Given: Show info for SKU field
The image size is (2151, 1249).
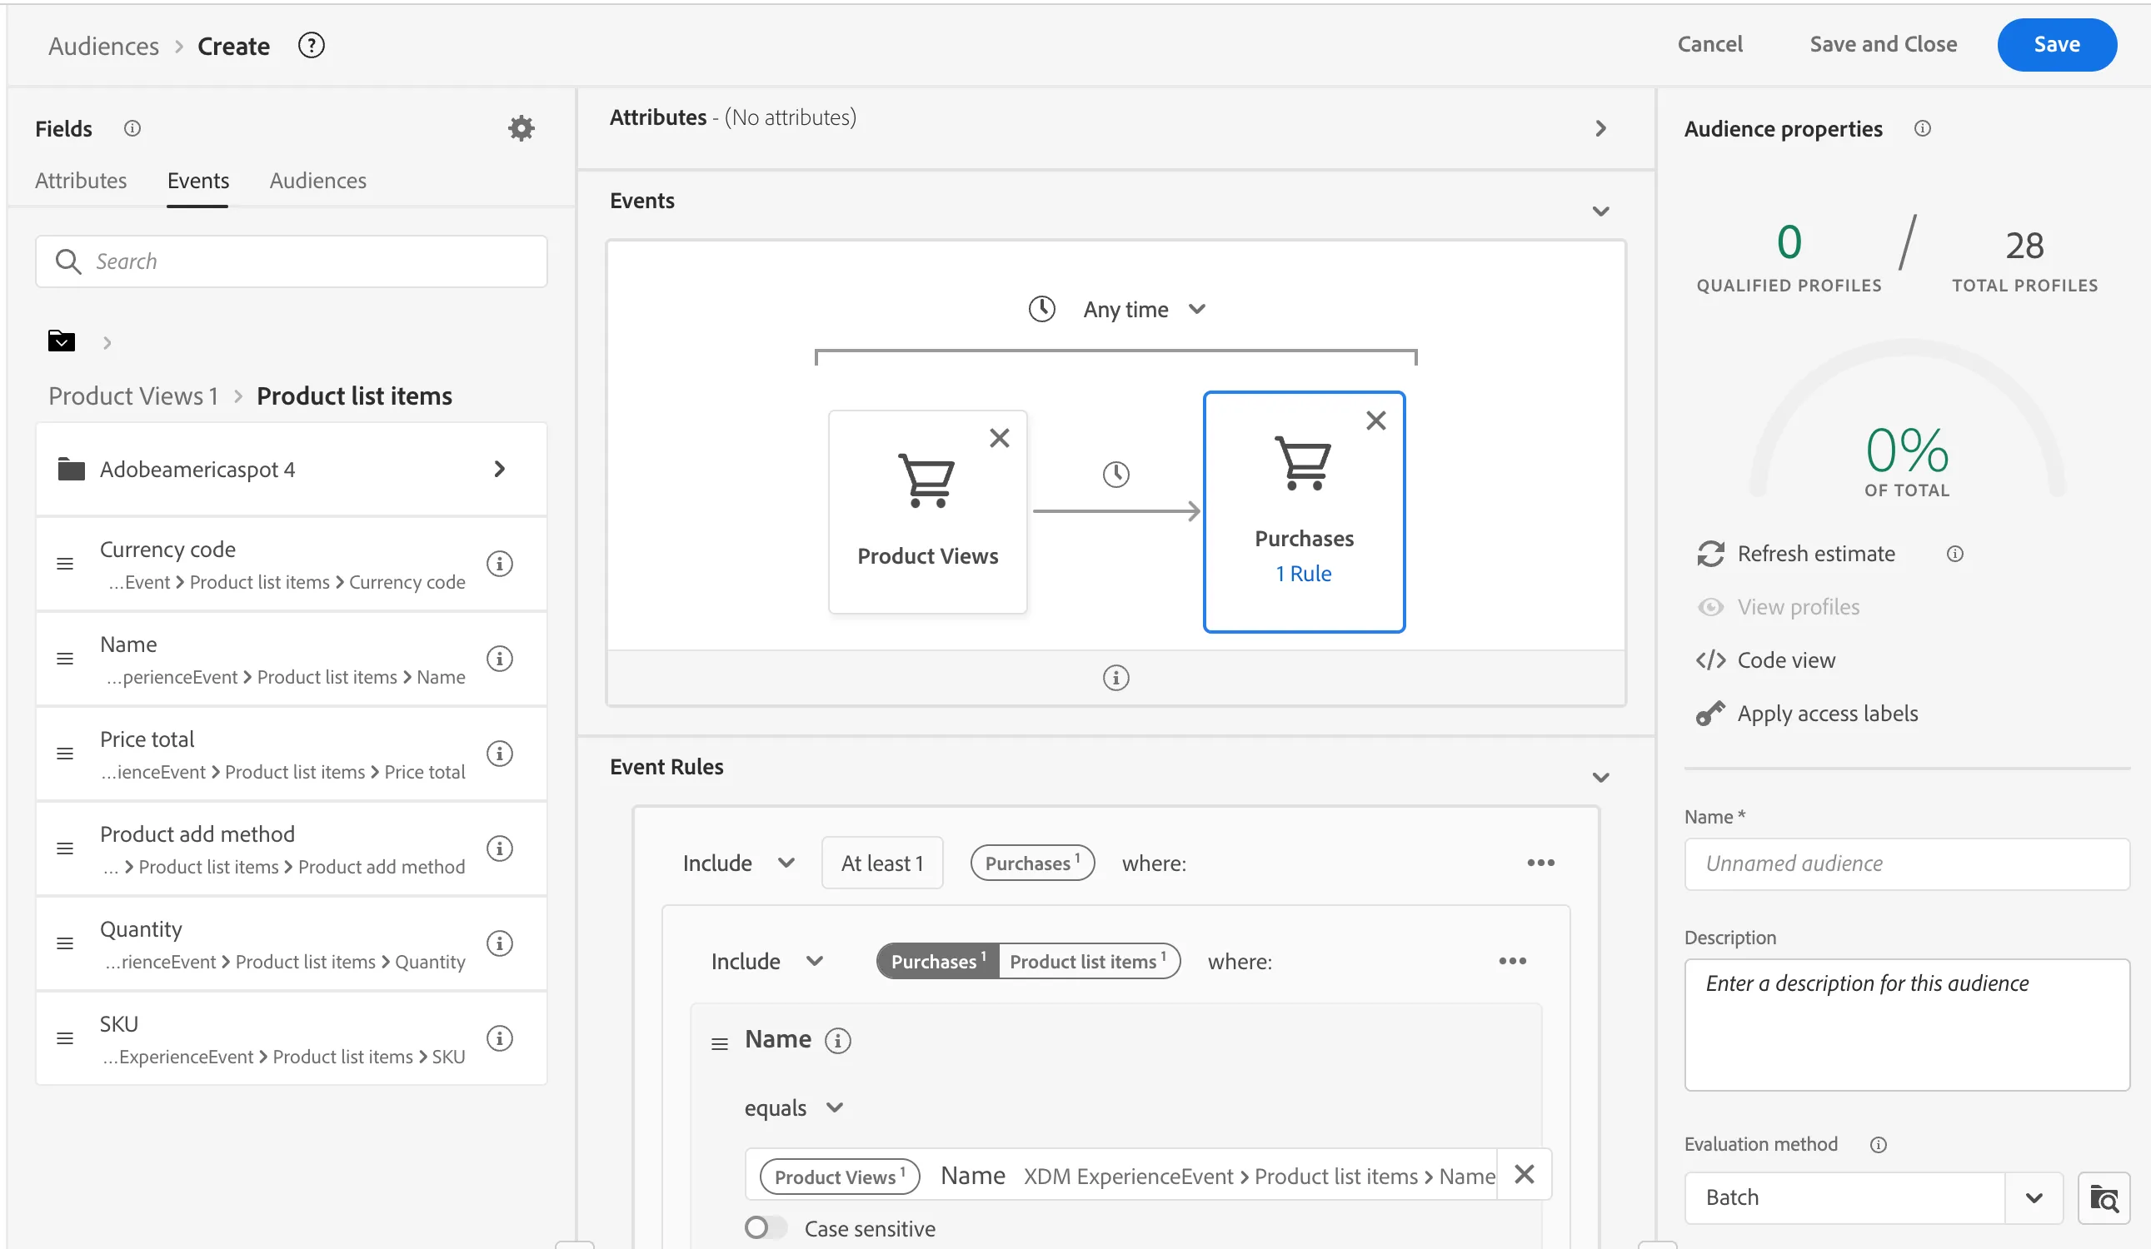Looking at the screenshot, I should click(x=499, y=1038).
